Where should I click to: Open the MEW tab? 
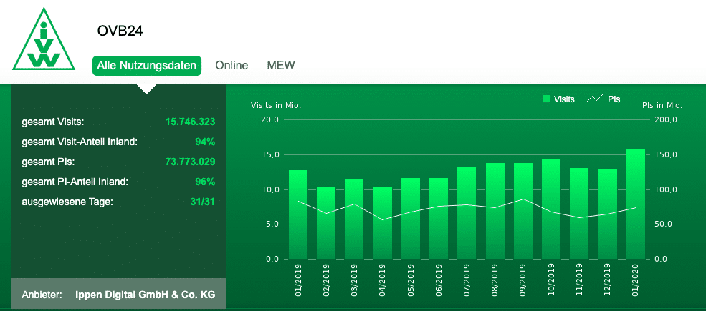pos(281,66)
